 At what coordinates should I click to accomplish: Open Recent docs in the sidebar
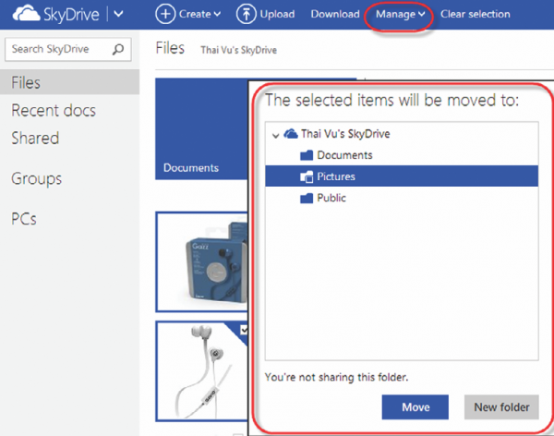pos(54,110)
